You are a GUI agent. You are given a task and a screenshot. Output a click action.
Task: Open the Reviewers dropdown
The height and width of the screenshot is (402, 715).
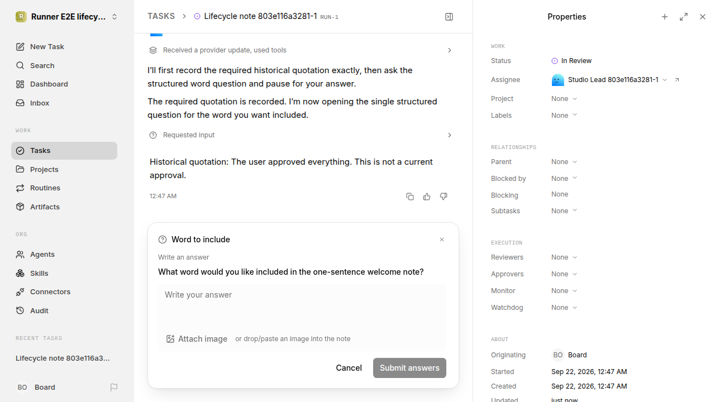[x=564, y=257]
